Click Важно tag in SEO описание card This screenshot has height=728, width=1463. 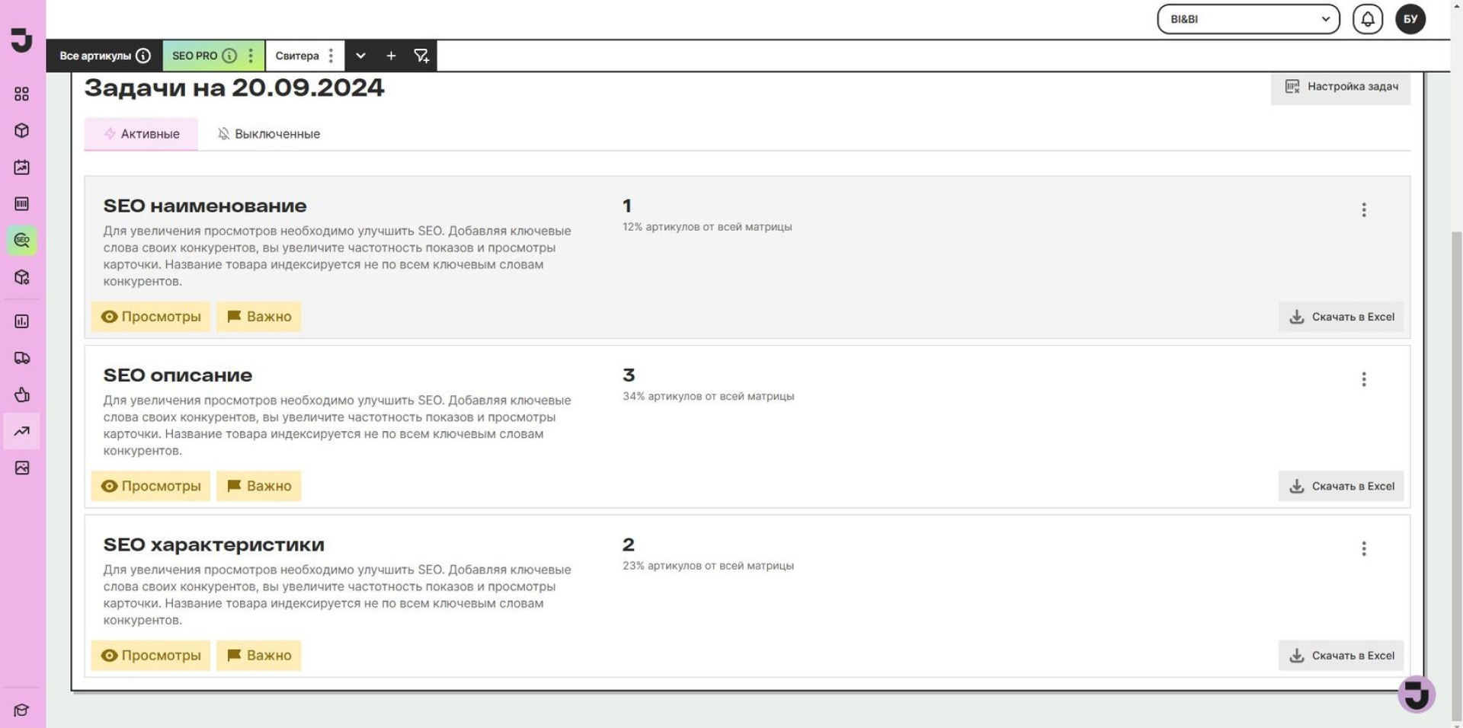259,486
